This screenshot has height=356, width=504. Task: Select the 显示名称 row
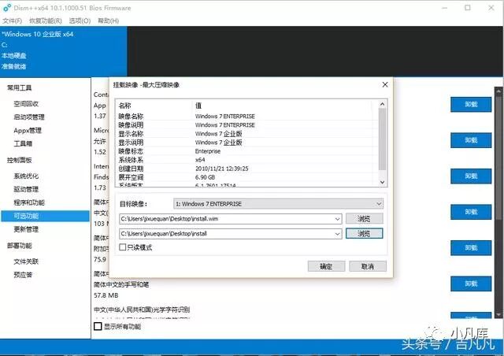pyautogui.click(x=246, y=133)
